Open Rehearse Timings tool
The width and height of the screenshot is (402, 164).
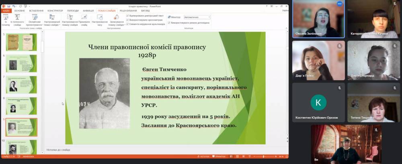point(99,19)
